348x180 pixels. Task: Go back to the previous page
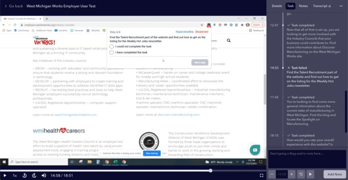14,6
